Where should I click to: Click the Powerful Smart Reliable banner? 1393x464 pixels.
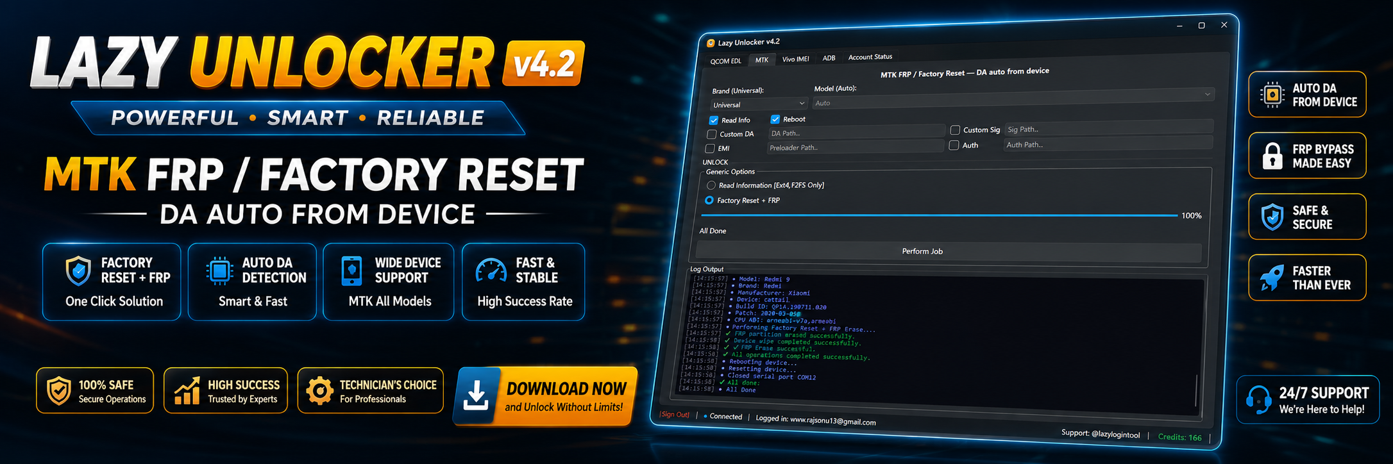[298, 118]
